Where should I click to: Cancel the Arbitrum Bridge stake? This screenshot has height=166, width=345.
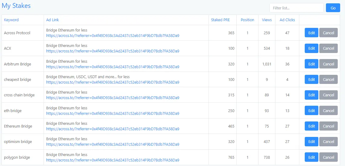pos(328,64)
